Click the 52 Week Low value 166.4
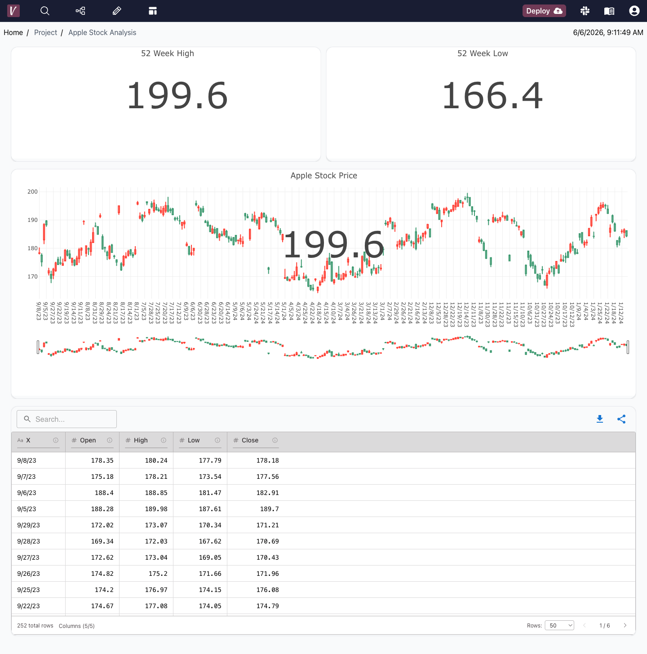Viewport: 647px width, 654px height. coord(492,96)
